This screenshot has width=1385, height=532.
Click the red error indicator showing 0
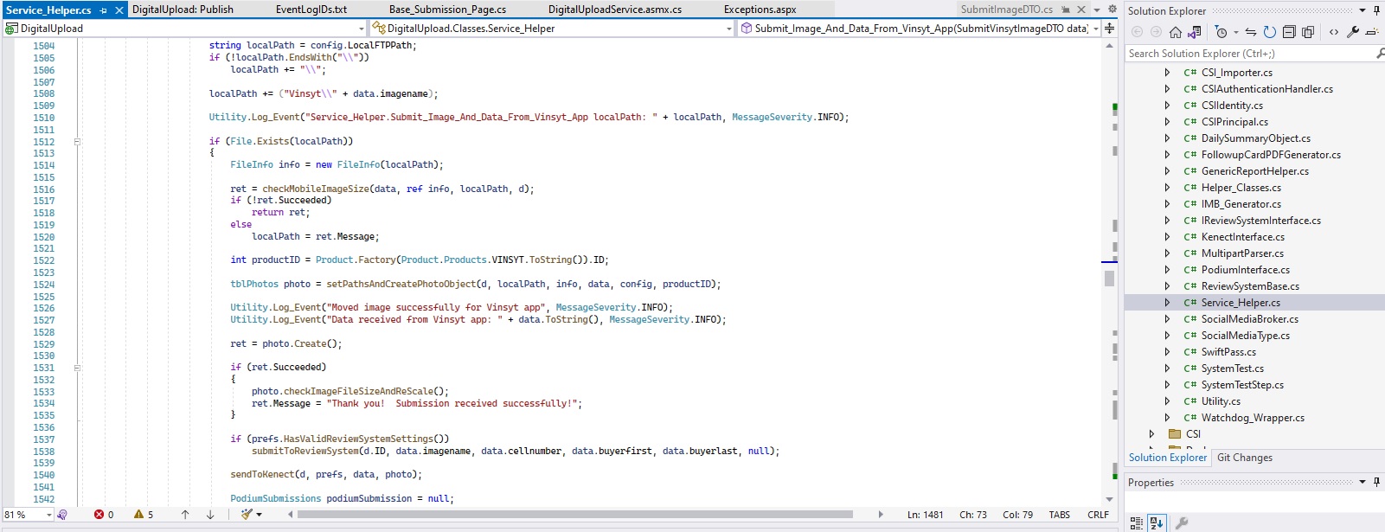(104, 515)
